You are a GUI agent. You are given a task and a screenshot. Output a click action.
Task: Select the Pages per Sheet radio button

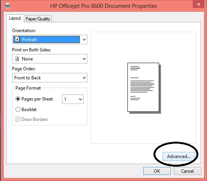[x=18, y=99]
